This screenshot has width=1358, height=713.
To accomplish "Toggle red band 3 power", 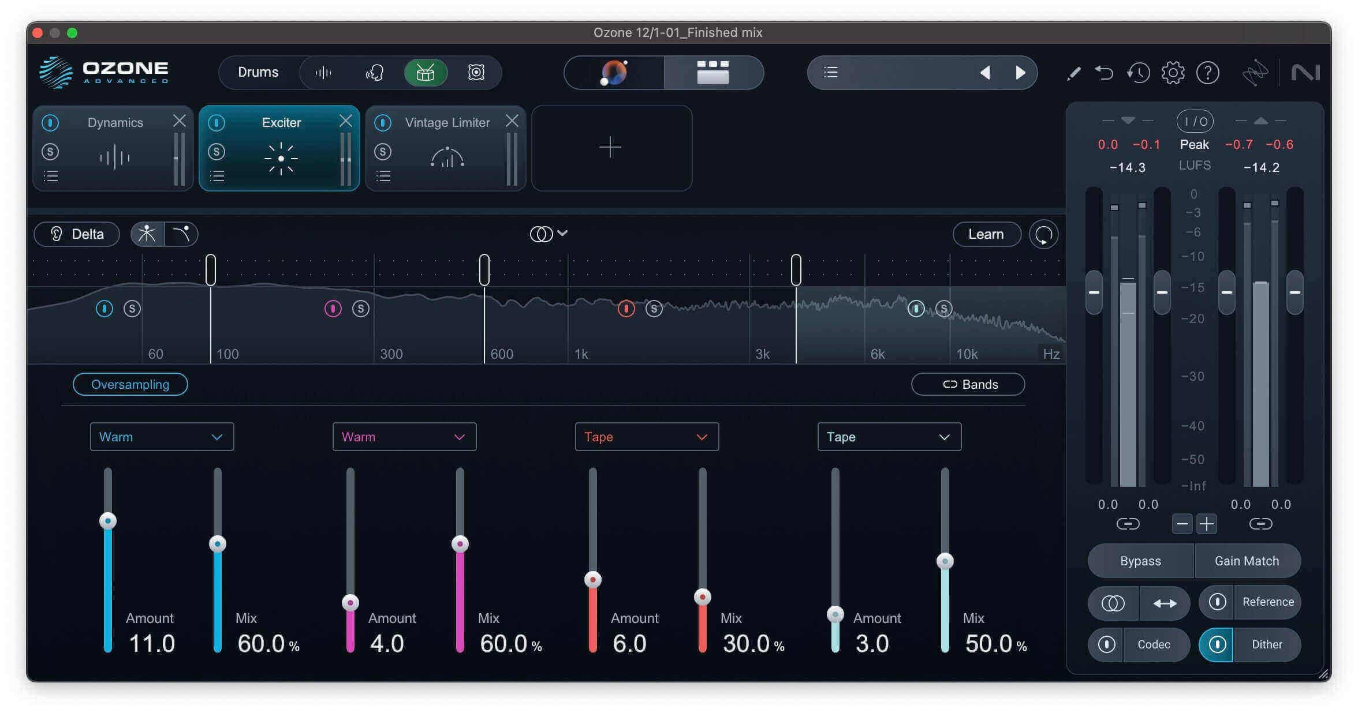I will [x=626, y=309].
